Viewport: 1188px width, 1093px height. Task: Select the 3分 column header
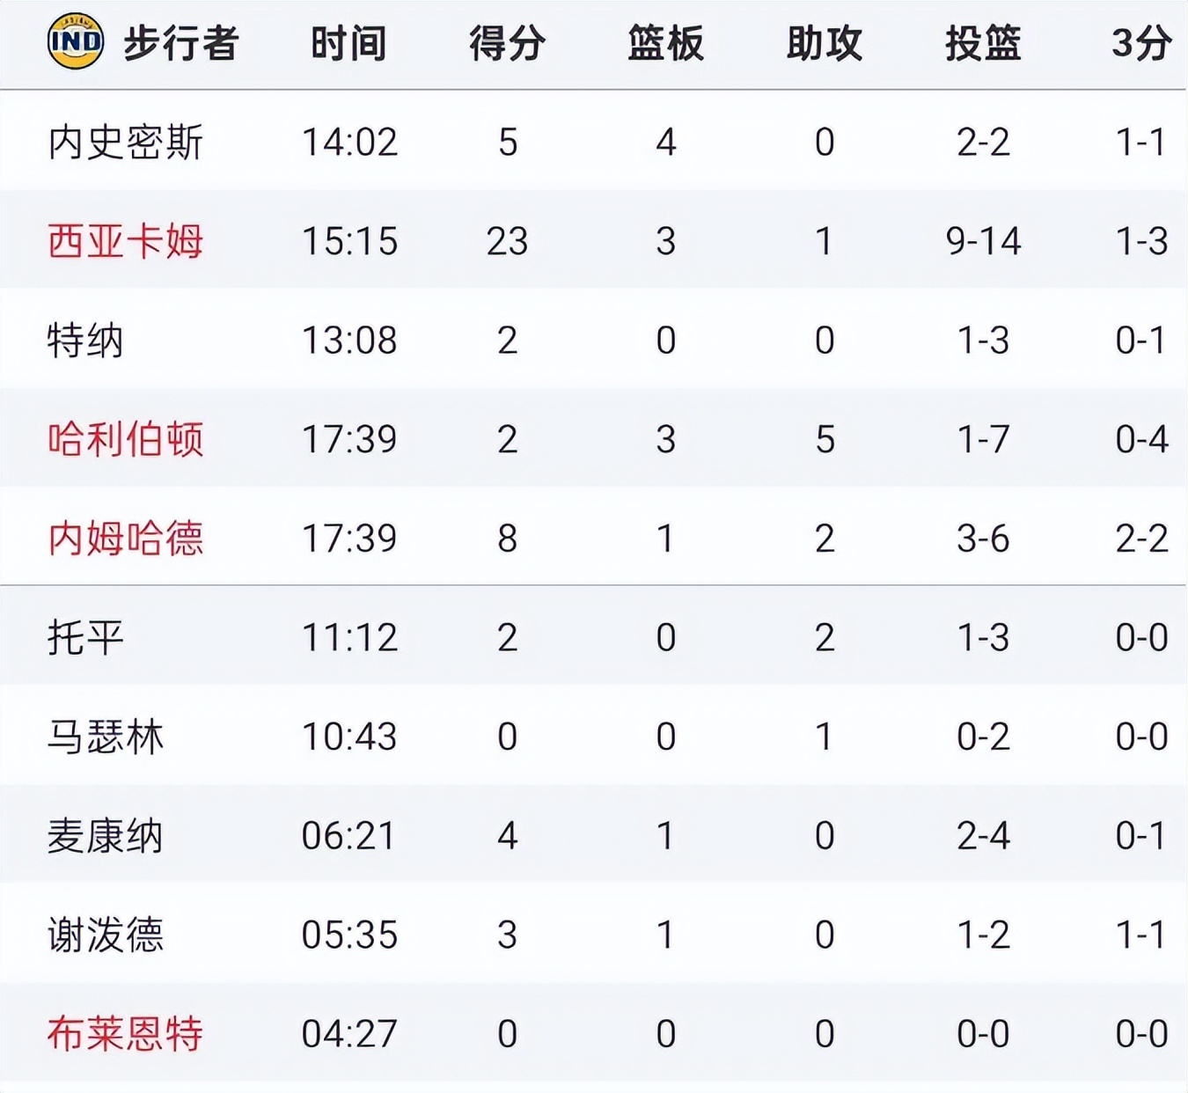[x=1141, y=43]
